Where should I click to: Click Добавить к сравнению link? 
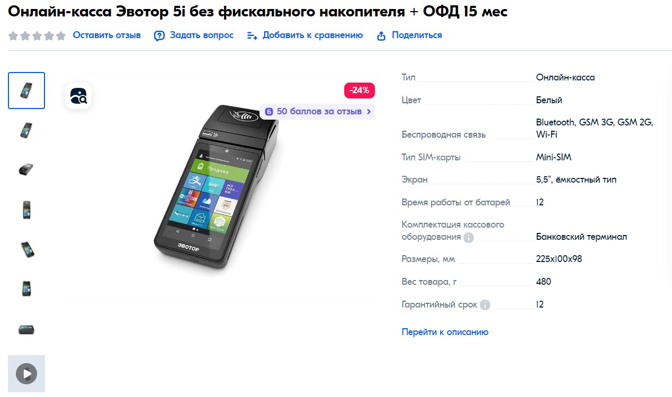(x=313, y=35)
